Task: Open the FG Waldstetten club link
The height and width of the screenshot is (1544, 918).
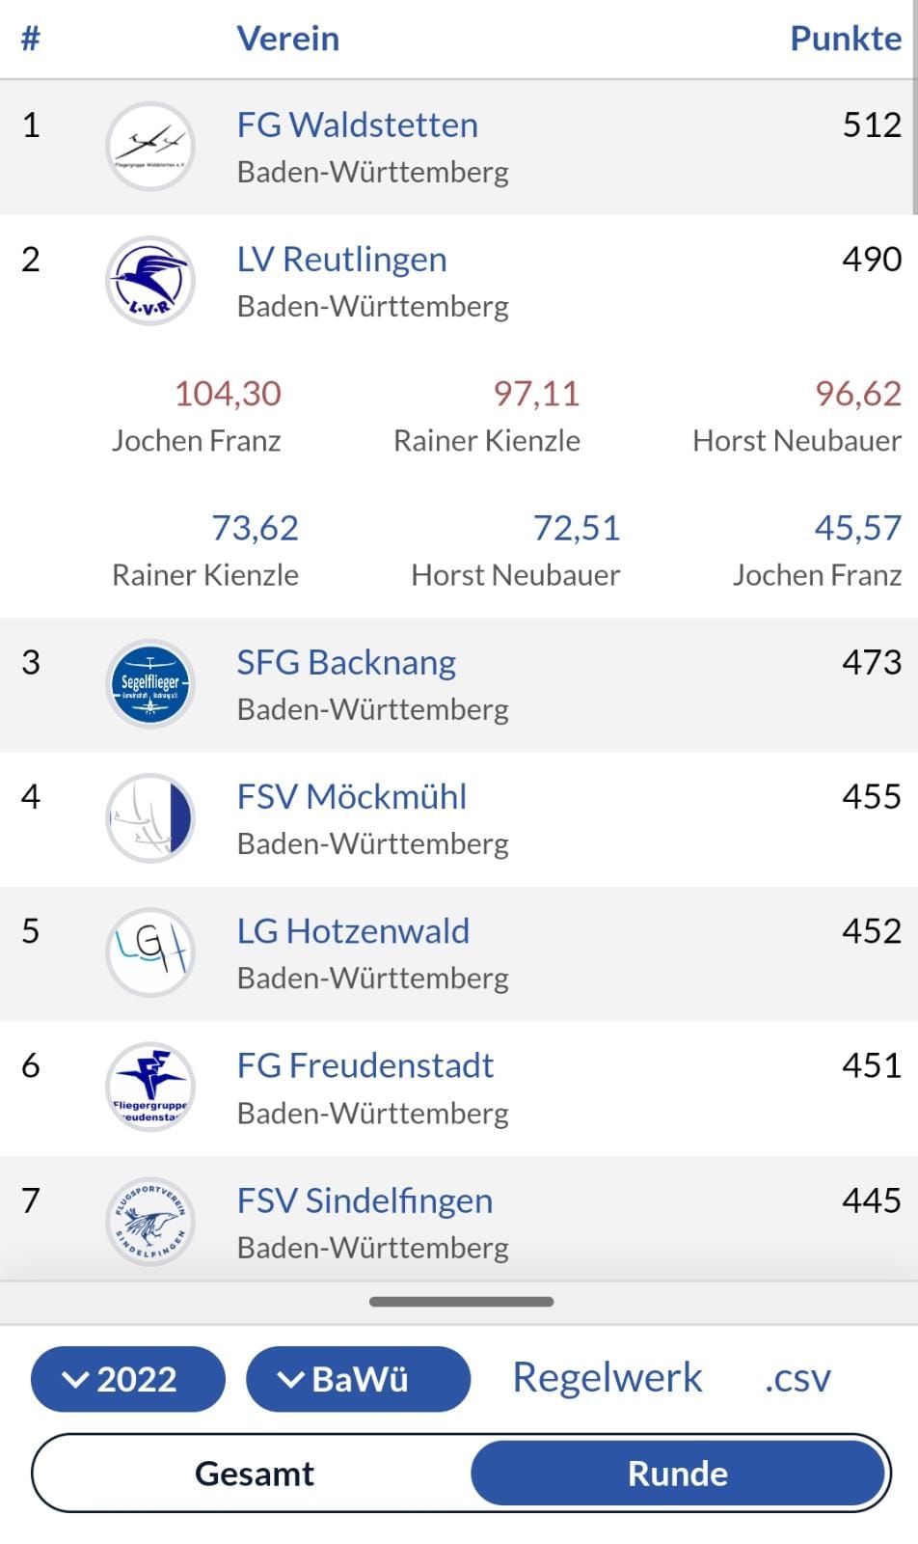Action: pos(358,125)
